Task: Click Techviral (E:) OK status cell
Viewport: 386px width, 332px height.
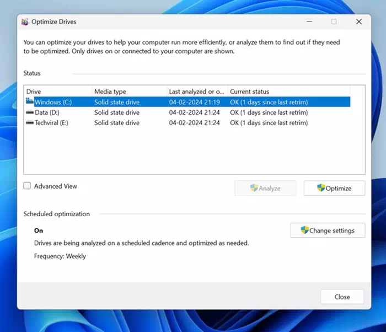Action: click(x=269, y=122)
